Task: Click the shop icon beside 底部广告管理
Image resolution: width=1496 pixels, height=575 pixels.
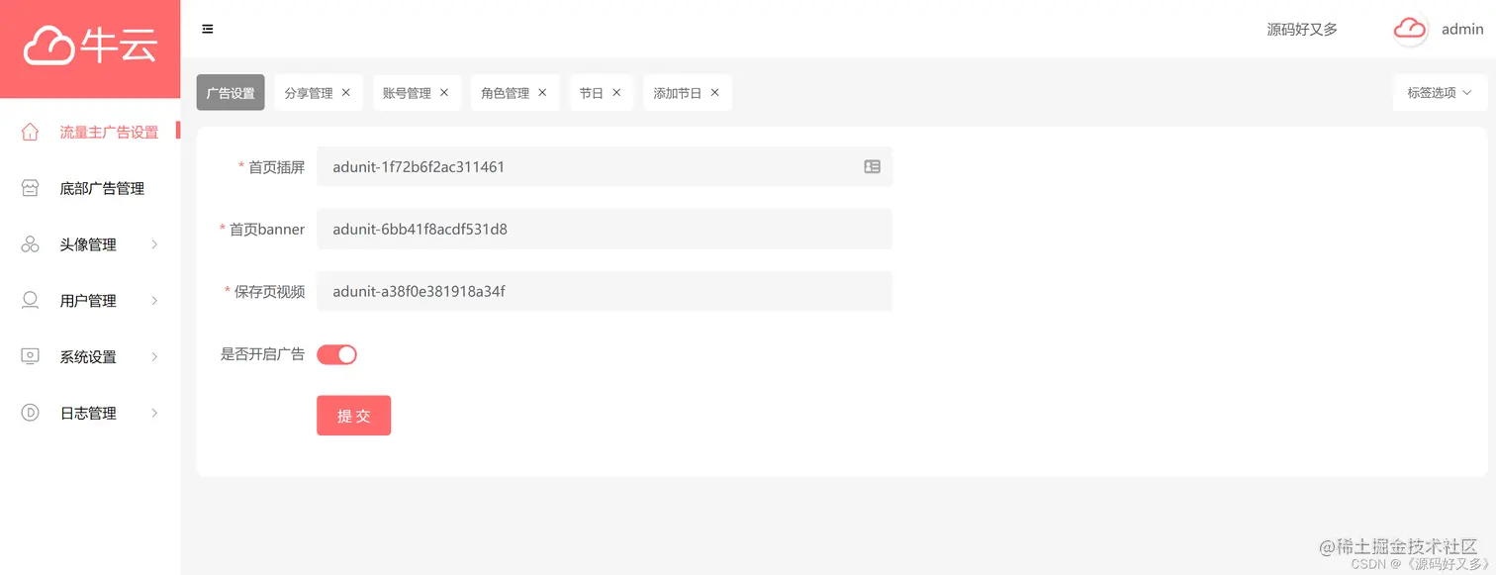Action: (x=30, y=188)
